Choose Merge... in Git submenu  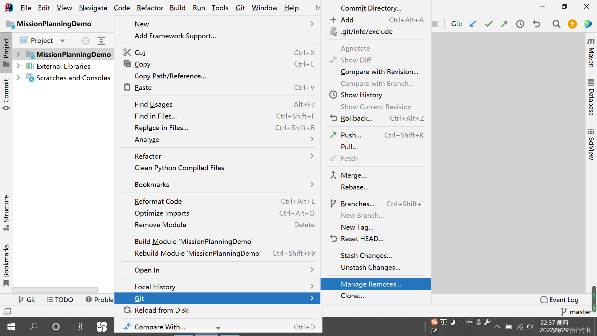376,175
